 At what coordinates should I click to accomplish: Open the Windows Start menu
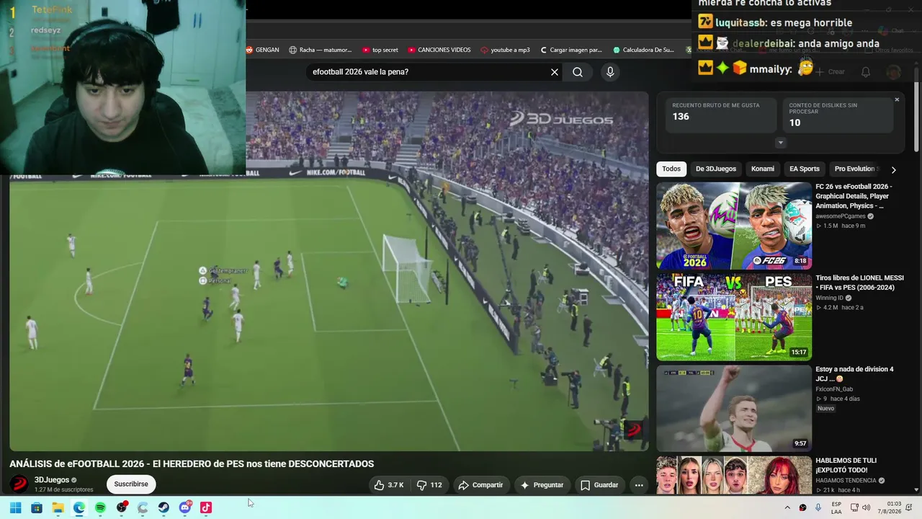point(15,507)
